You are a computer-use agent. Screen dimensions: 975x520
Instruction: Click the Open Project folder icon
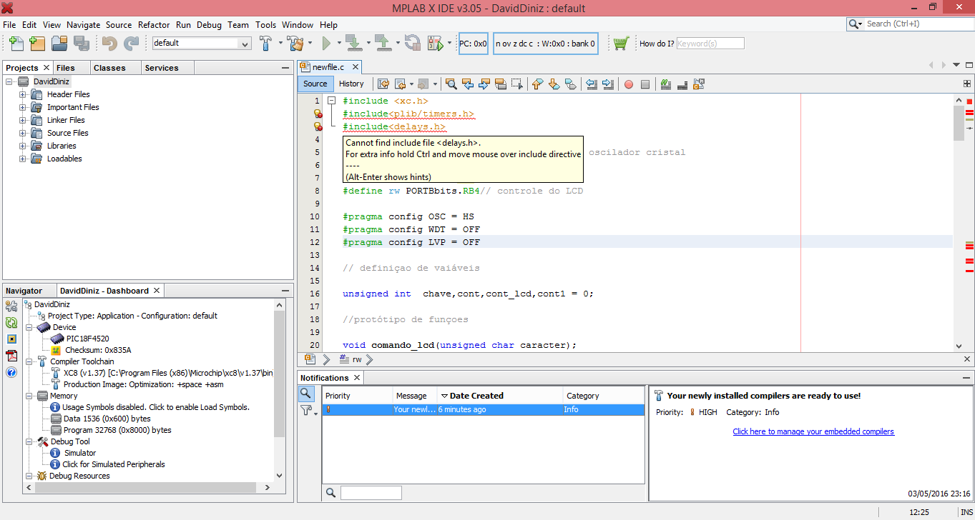[x=59, y=44]
